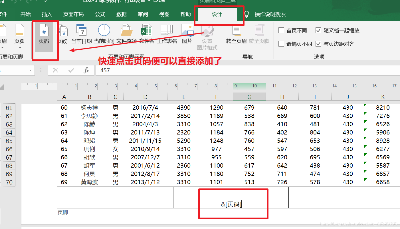Select column B header
Screen dimensions: 400x229
click(x=90, y=97)
